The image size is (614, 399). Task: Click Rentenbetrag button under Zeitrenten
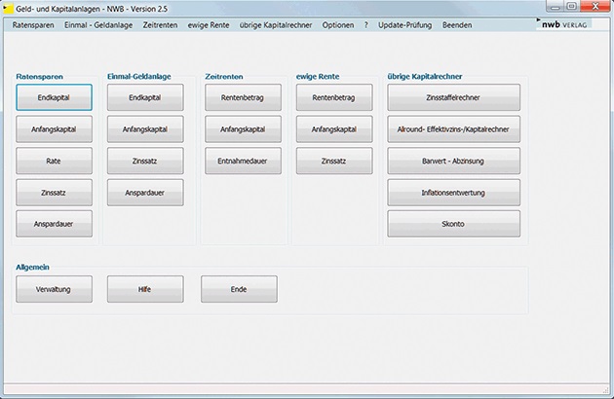[243, 97]
